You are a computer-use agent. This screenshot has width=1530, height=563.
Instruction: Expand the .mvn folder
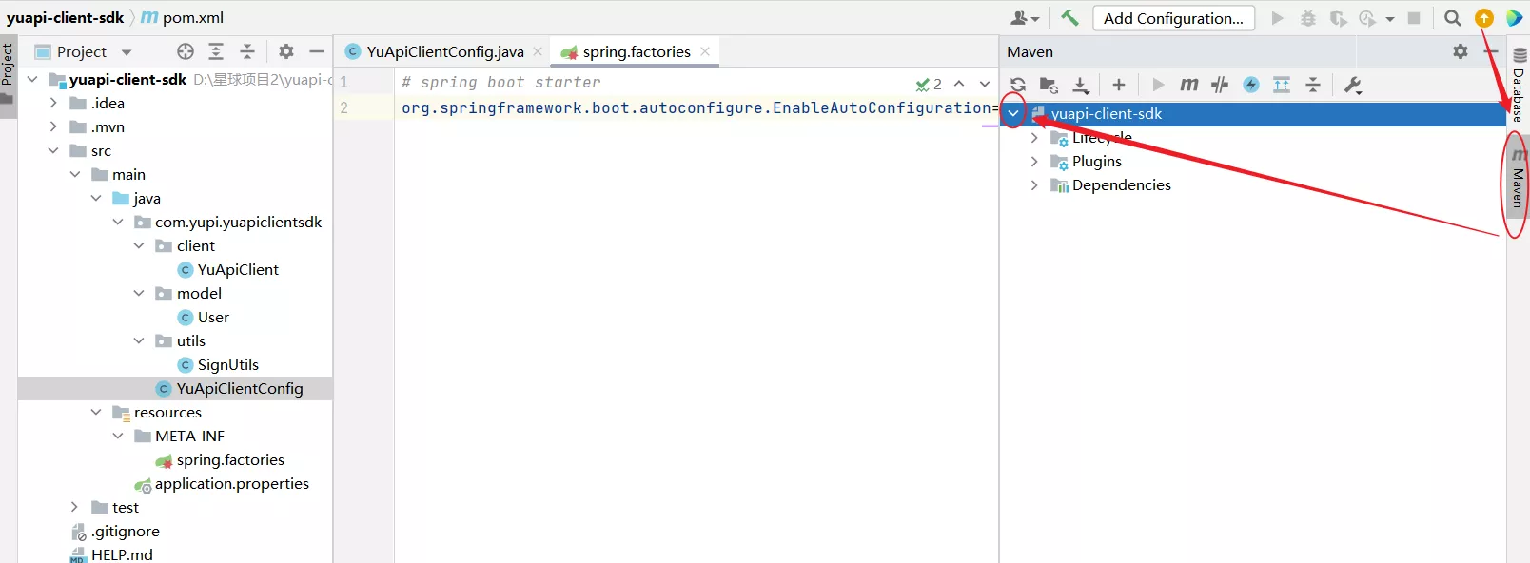click(x=53, y=126)
